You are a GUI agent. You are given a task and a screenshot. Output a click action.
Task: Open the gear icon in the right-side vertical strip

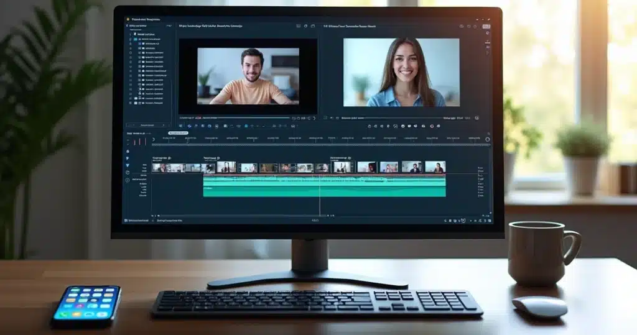[x=488, y=34]
